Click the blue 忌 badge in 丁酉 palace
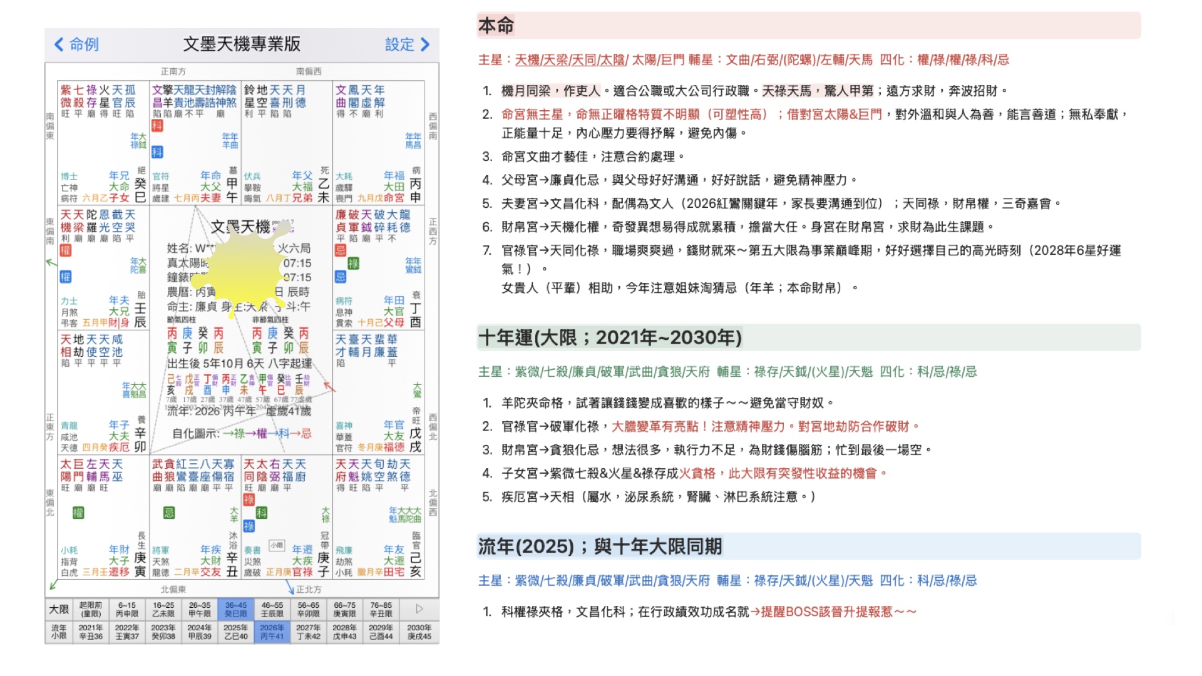Image resolution: width=1202 pixels, height=676 pixels. [341, 277]
